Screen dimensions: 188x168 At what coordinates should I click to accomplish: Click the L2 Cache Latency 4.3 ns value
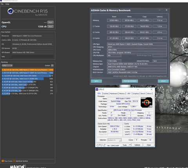click(160, 32)
